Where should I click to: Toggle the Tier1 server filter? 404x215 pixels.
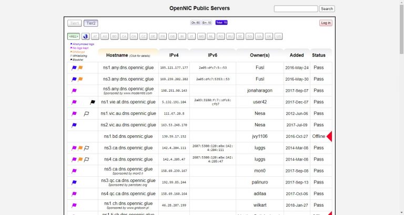pos(75,23)
